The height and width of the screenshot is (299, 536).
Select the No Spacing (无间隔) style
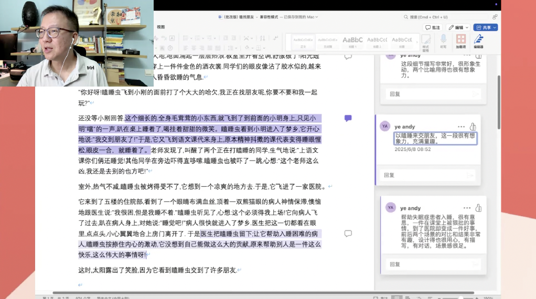click(328, 41)
